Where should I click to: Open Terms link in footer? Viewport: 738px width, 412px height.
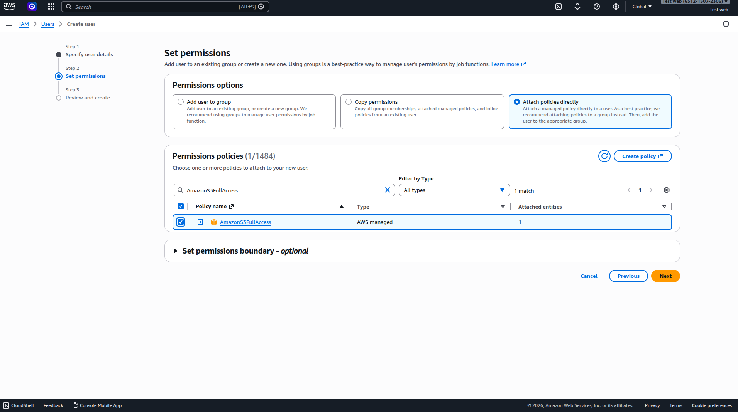coord(676,405)
